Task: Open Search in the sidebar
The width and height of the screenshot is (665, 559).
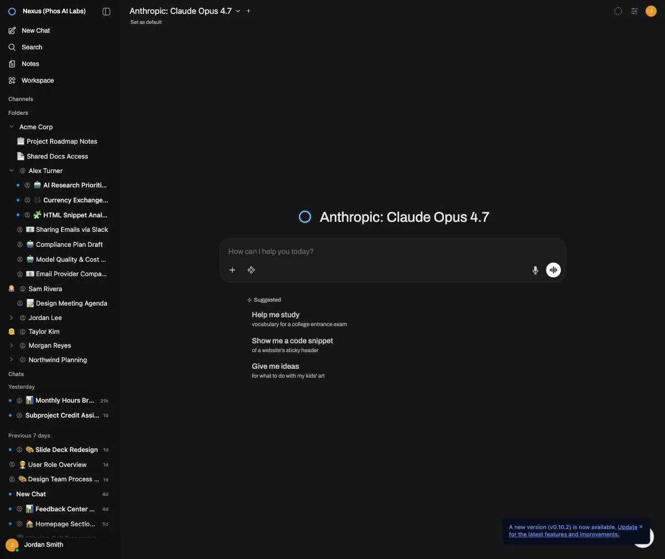Action: [60, 47]
